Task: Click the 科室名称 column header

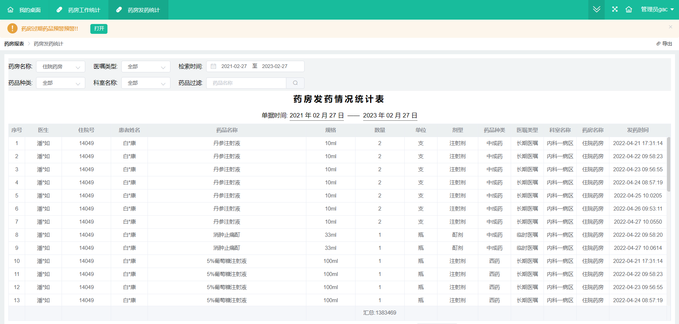Action: (560, 130)
